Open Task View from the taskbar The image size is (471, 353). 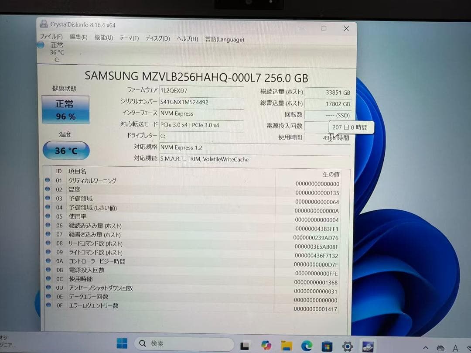tap(245, 346)
